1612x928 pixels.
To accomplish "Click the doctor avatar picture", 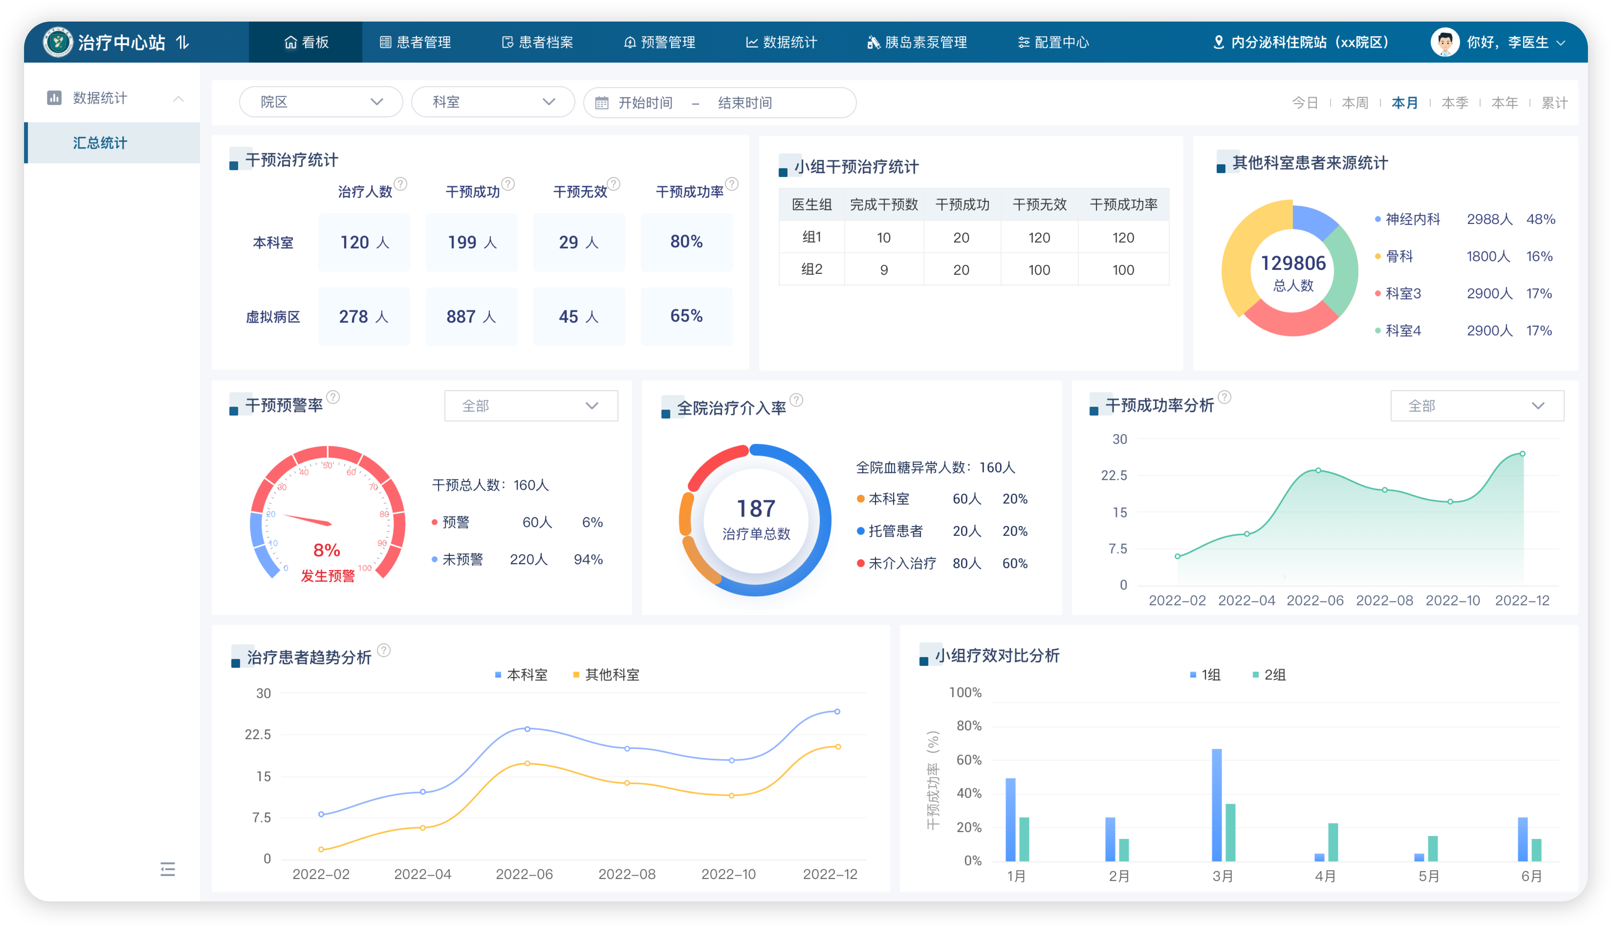I will pyautogui.click(x=1444, y=42).
